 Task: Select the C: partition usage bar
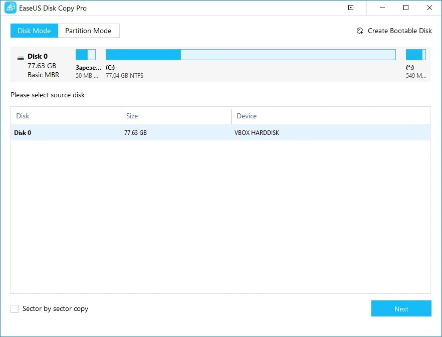tap(251, 55)
